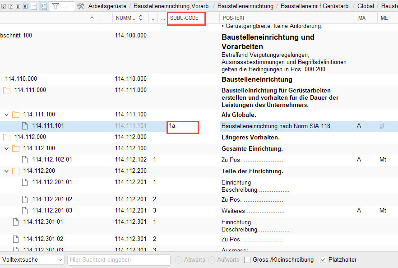Image resolution: width=398 pixels, height=268 pixels.
Task: Click the document icon of 114.112.301 01
Action: coord(16,222)
